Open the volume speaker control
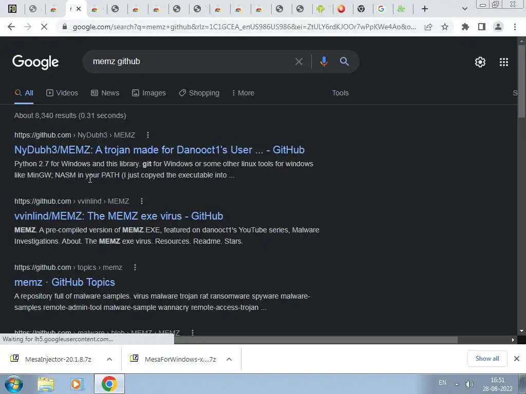Image resolution: width=526 pixels, height=394 pixels. pyautogui.click(x=469, y=384)
